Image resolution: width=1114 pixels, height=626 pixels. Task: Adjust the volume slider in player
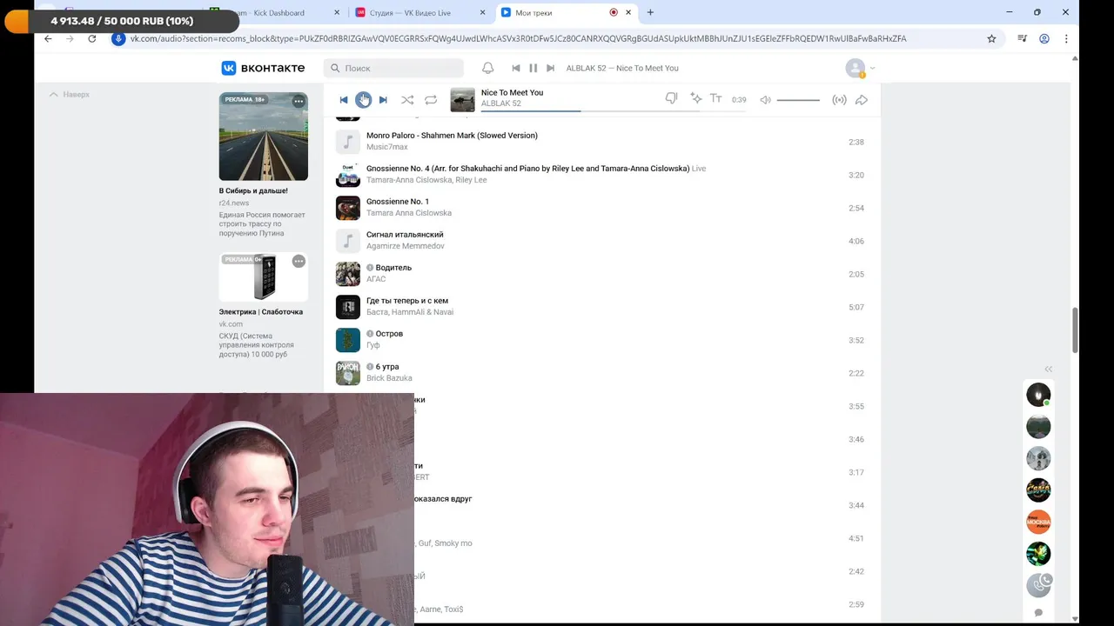(798, 100)
